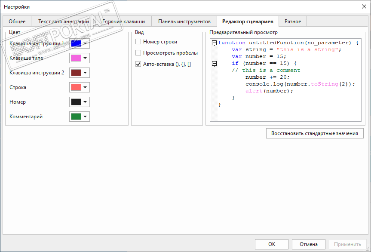371x252 pixels.
Task: Click the pink Клавиша типа color swatch
Action: point(76,58)
